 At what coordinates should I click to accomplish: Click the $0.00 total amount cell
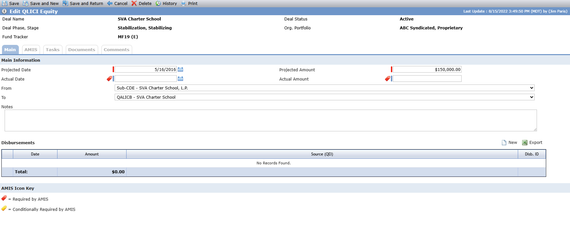[x=92, y=172]
